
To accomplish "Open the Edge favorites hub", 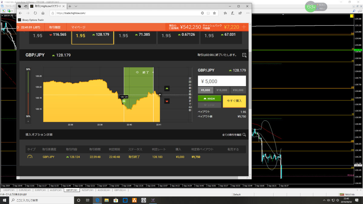I will point(225,13).
